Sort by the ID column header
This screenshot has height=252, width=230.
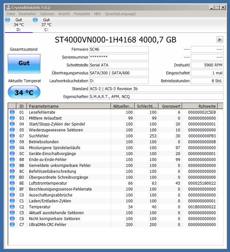click(x=22, y=106)
